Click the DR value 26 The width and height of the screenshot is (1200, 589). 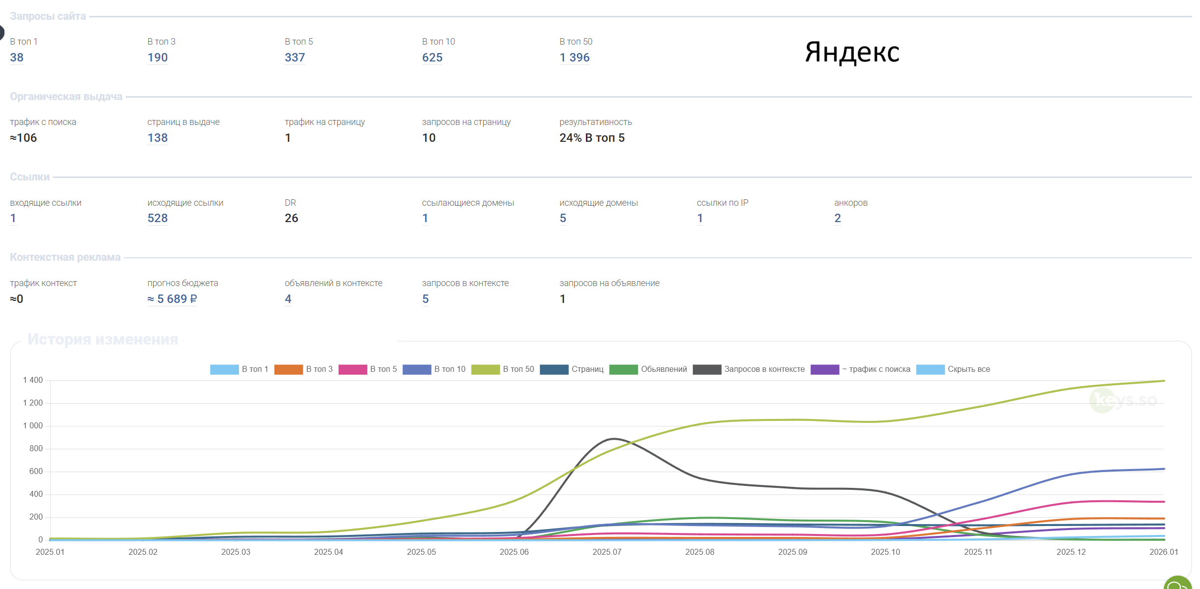pos(291,218)
